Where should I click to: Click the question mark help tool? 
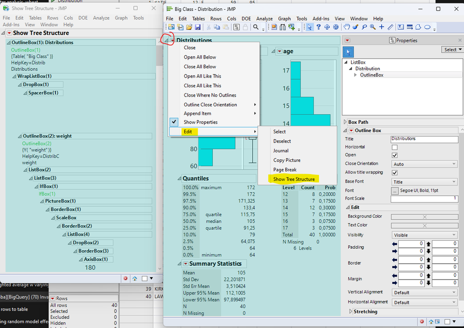point(319,27)
